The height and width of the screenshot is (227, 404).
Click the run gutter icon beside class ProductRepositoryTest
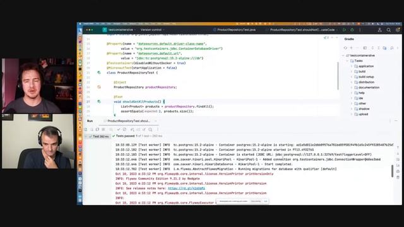(99, 73)
